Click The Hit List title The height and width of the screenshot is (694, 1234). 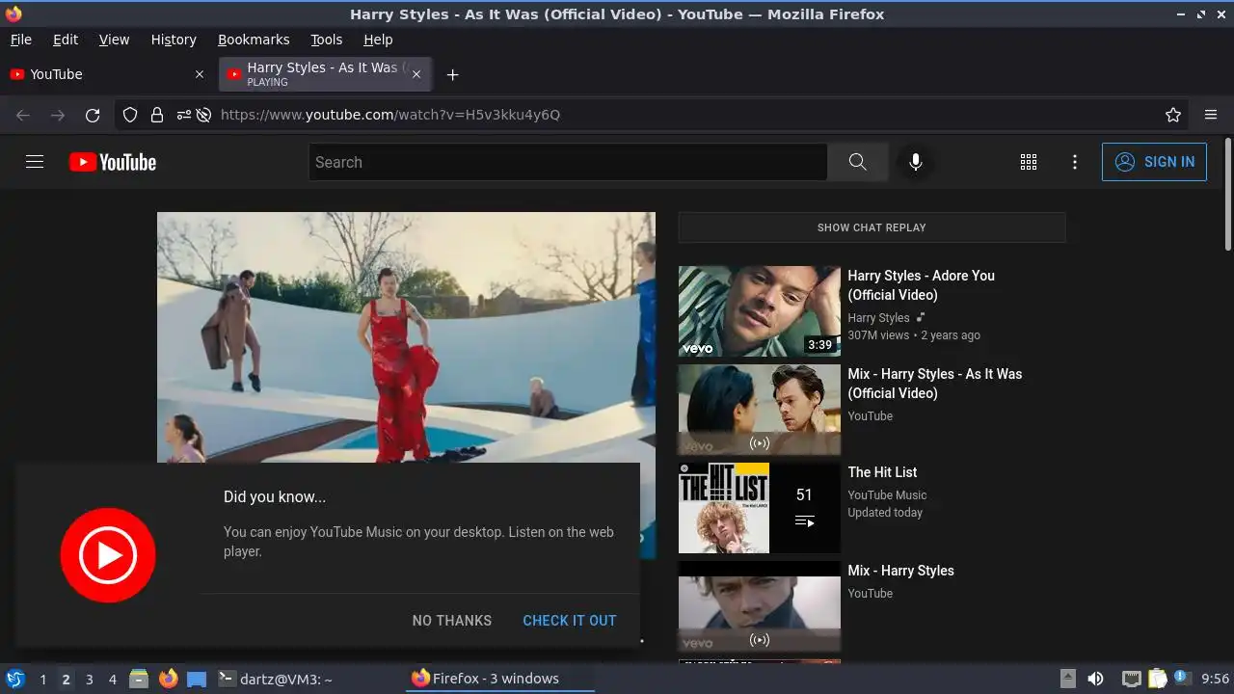click(x=882, y=472)
